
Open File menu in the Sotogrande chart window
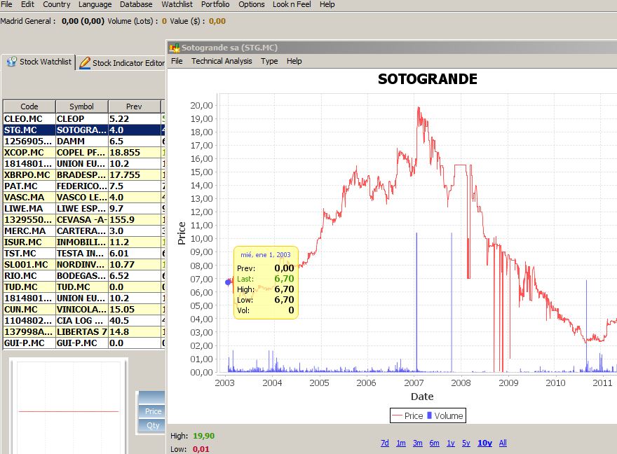177,61
